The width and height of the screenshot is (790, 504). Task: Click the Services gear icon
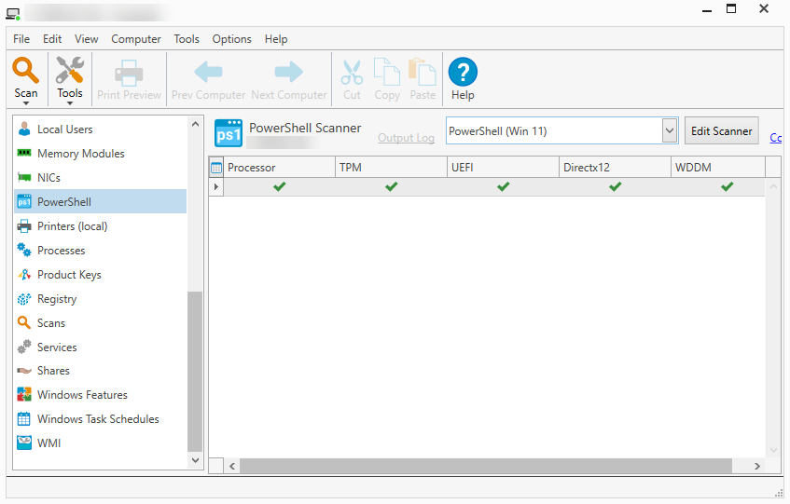coord(24,347)
